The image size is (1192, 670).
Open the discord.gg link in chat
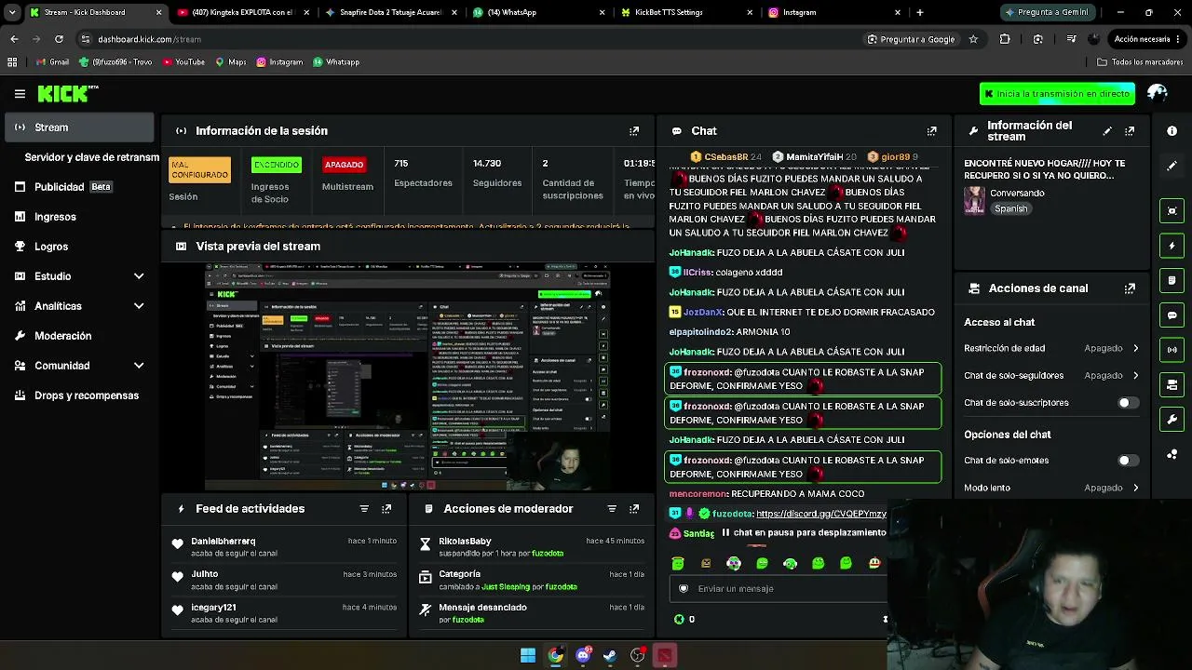821,514
